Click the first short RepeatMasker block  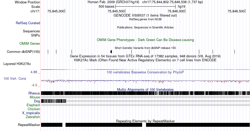(x=52, y=125)
